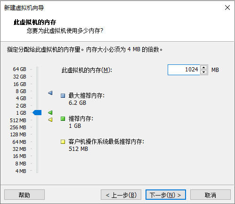This screenshot has height=204, width=235.
Task: Click the green recommended memory marker arrow
Action: [x=50, y=112]
